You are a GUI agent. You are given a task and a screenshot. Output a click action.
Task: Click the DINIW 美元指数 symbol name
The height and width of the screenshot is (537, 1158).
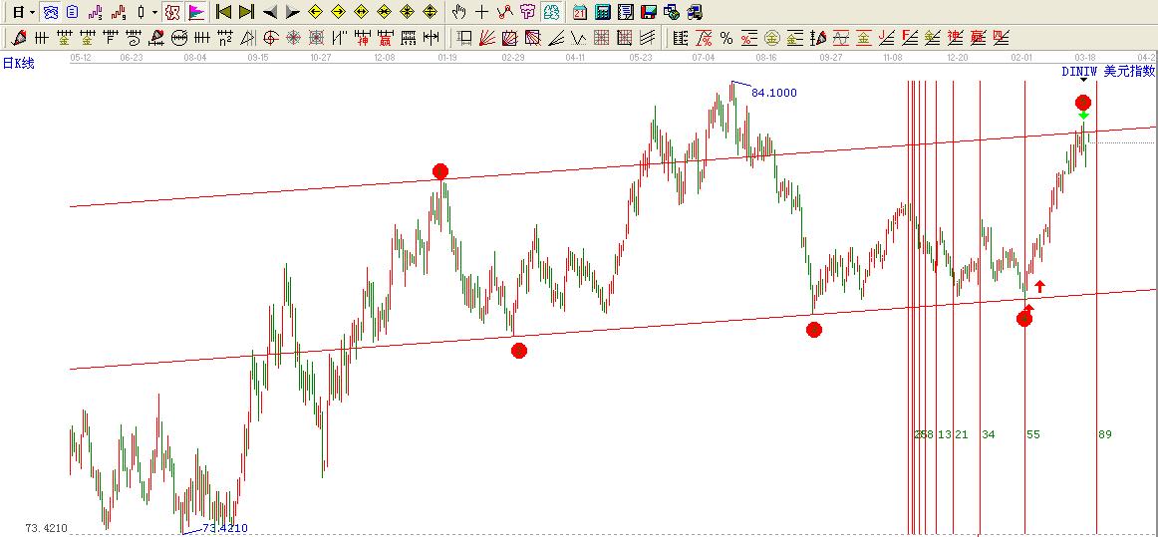tap(1107, 71)
